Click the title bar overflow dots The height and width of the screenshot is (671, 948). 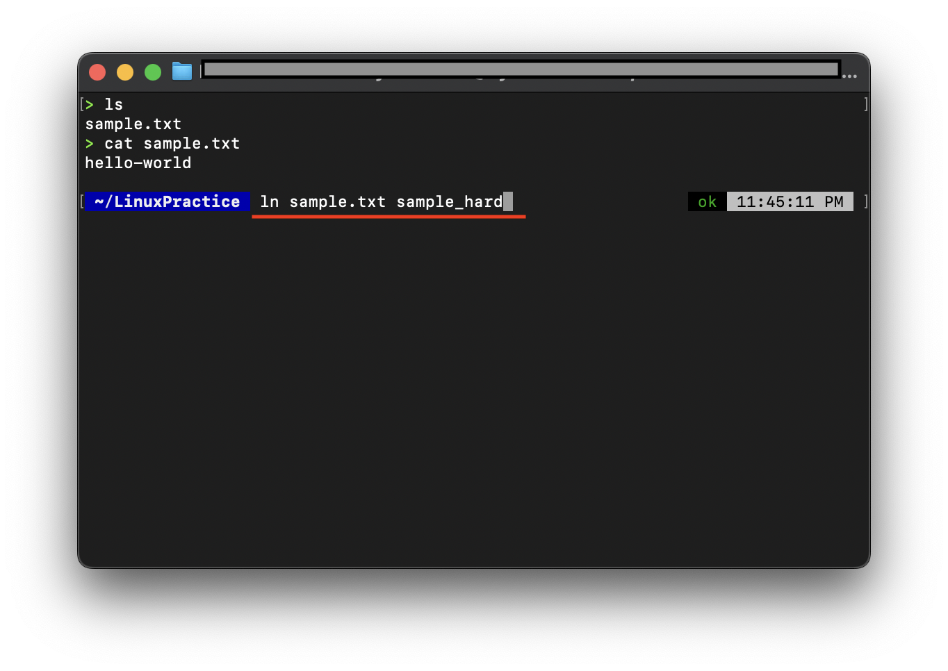(849, 76)
